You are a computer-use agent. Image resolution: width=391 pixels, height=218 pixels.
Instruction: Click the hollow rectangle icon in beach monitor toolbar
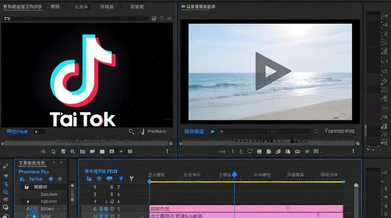coord(297,151)
